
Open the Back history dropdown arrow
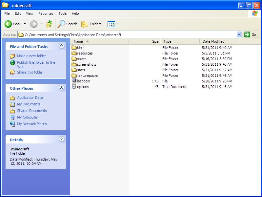[25, 24]
